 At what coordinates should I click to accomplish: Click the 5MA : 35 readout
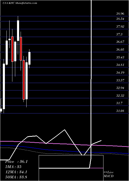coord(13,167)
